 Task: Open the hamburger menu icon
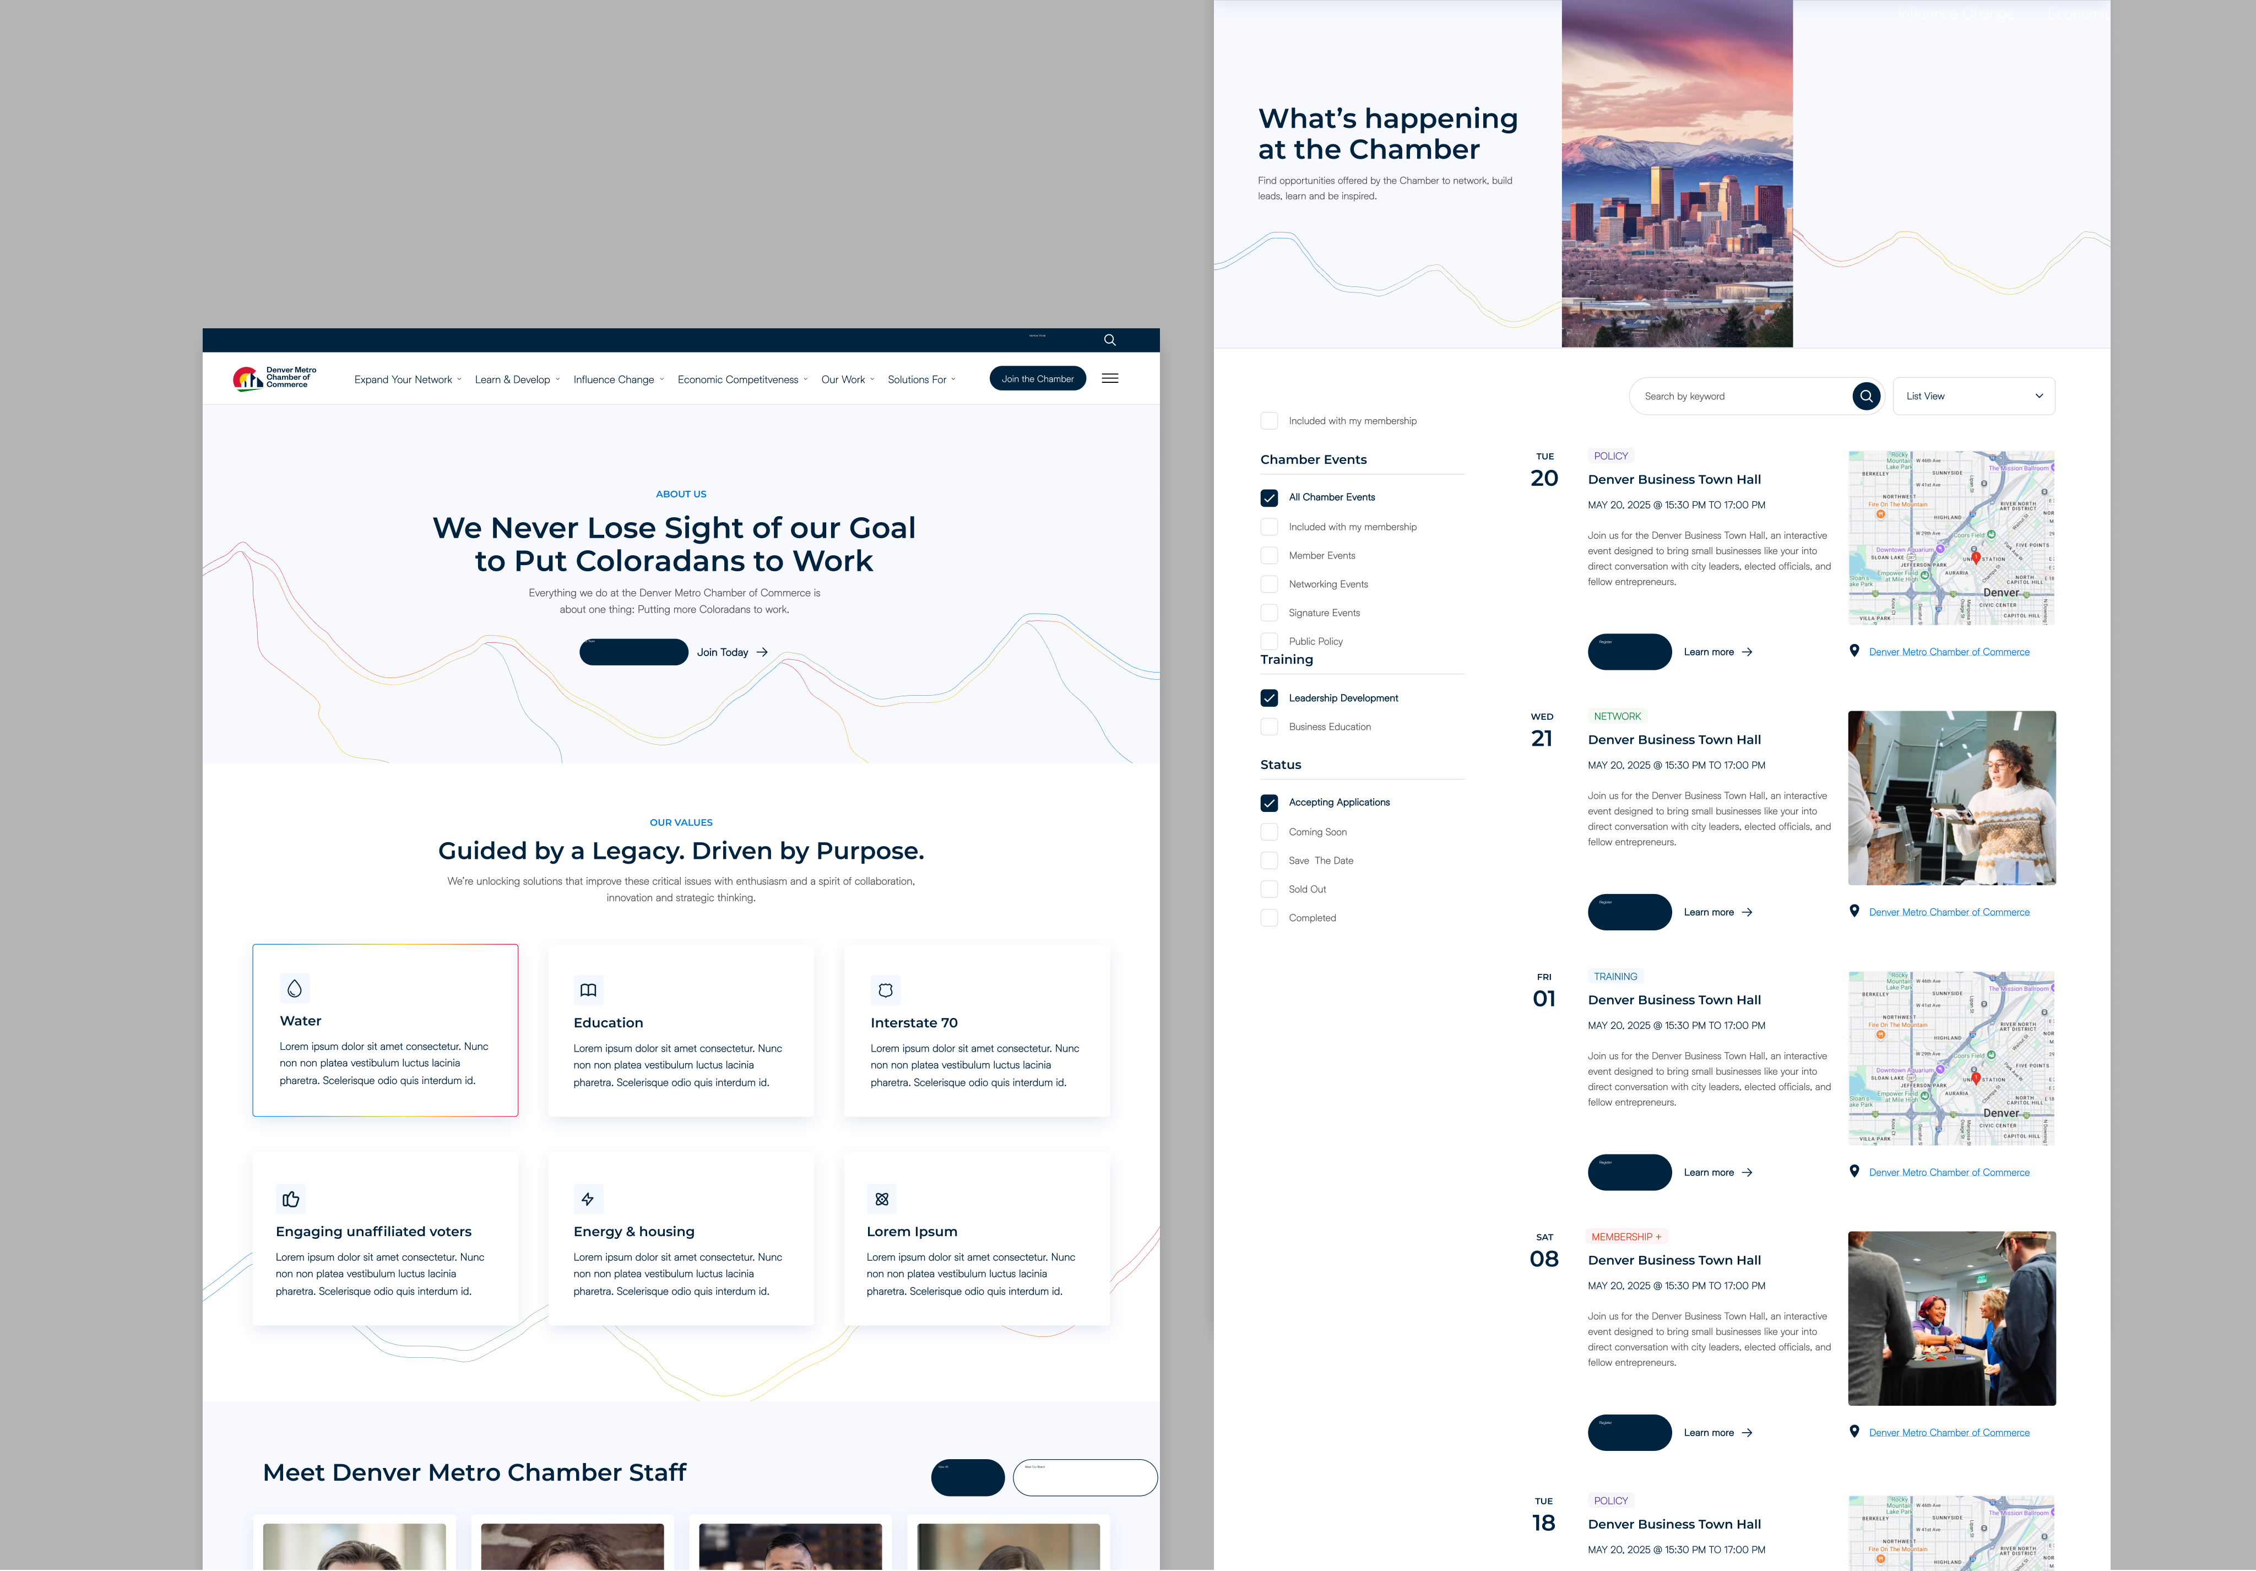1109,378
